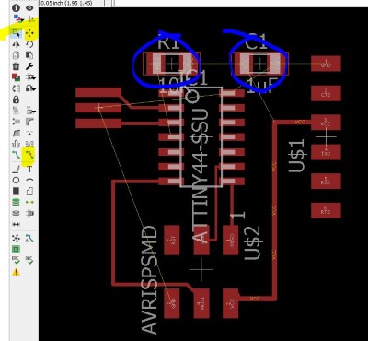Select the Move tool
Screen dimensions: 368x341
29,32
